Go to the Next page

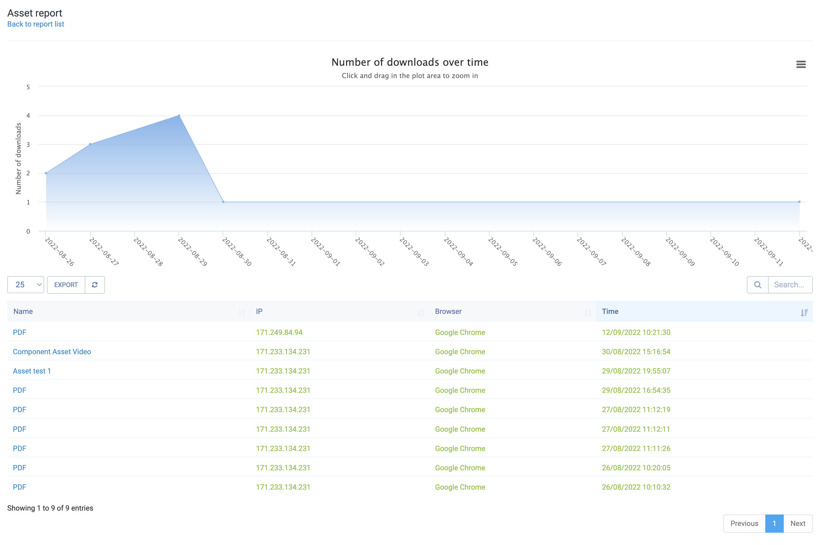[797, 523]
